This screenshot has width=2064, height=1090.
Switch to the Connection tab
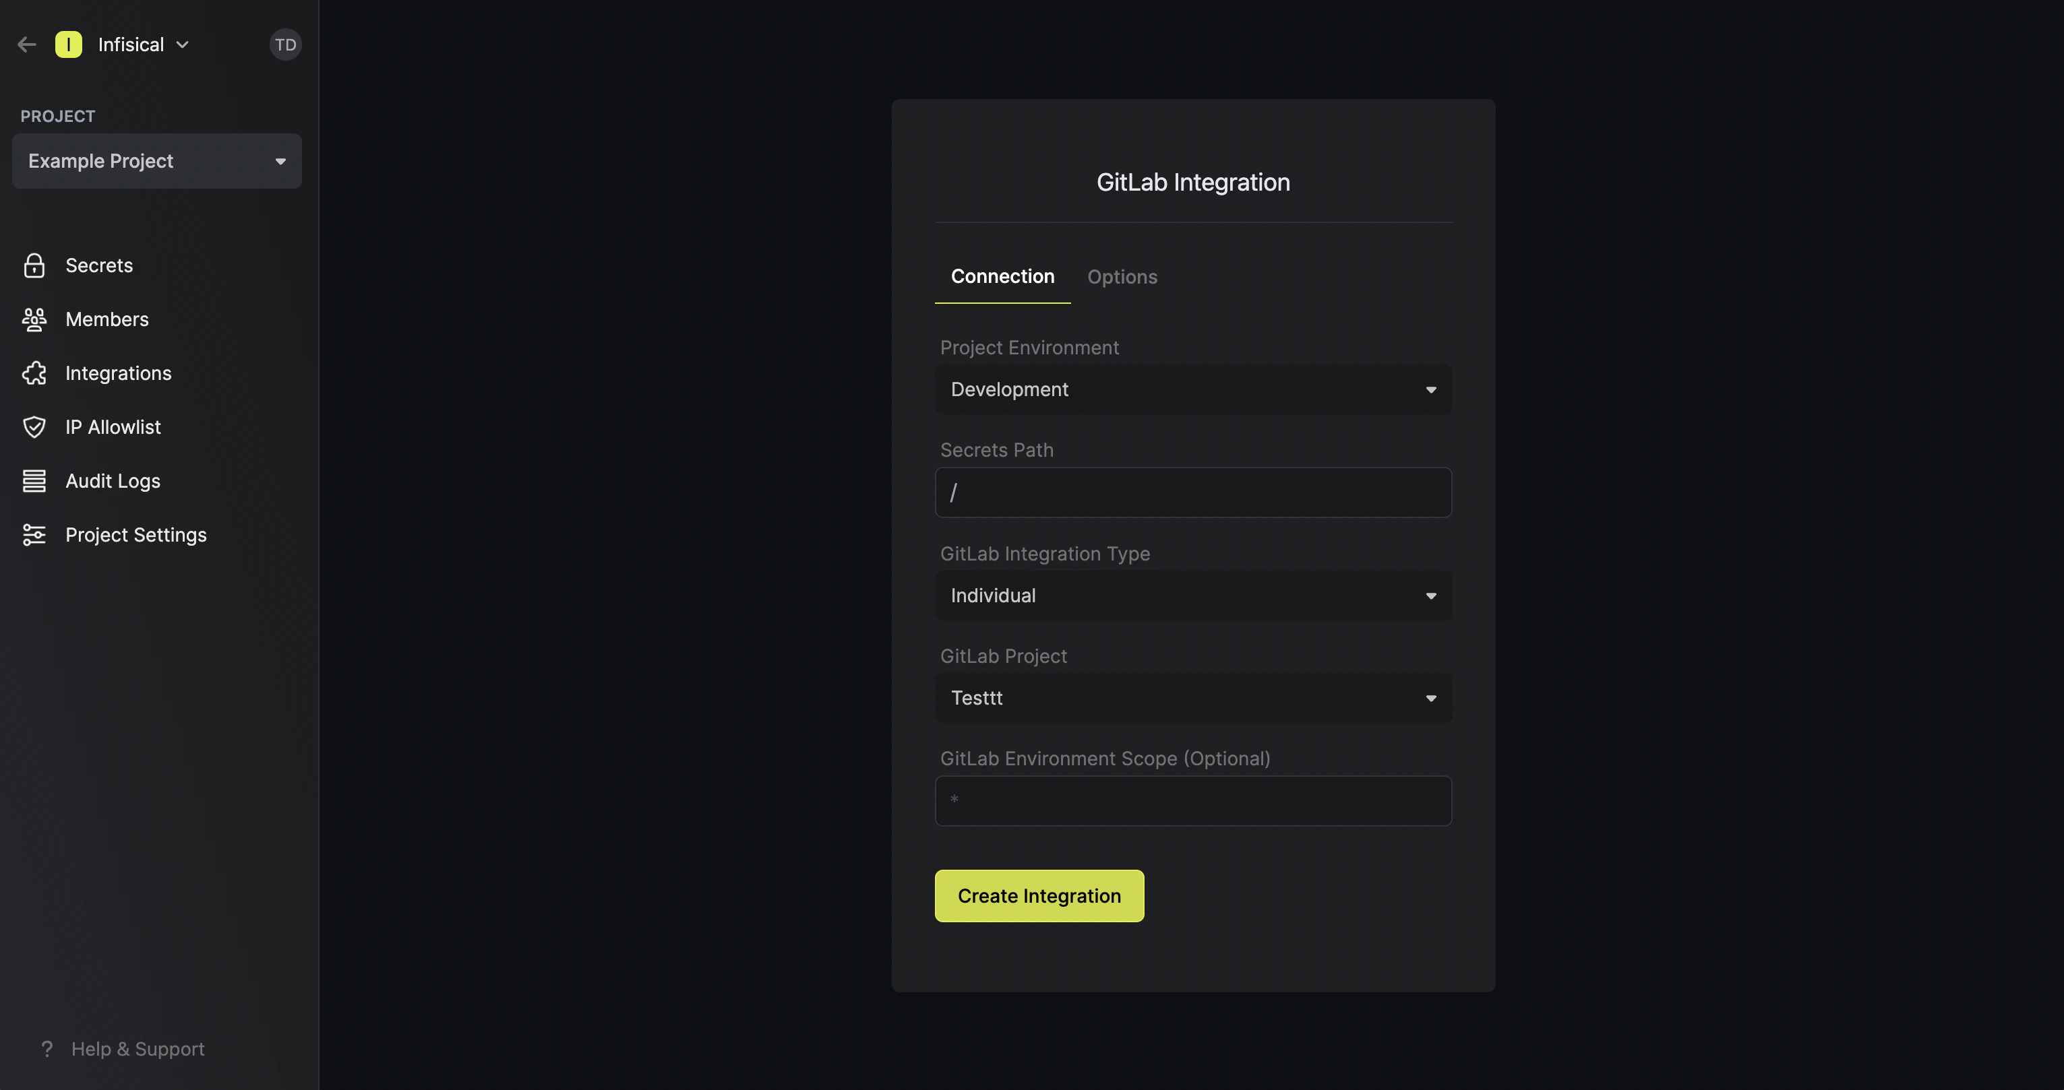point(1002,276)
